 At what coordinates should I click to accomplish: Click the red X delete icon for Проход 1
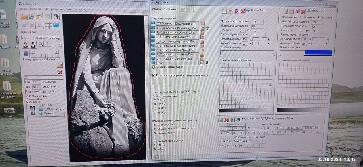[243, 11]
